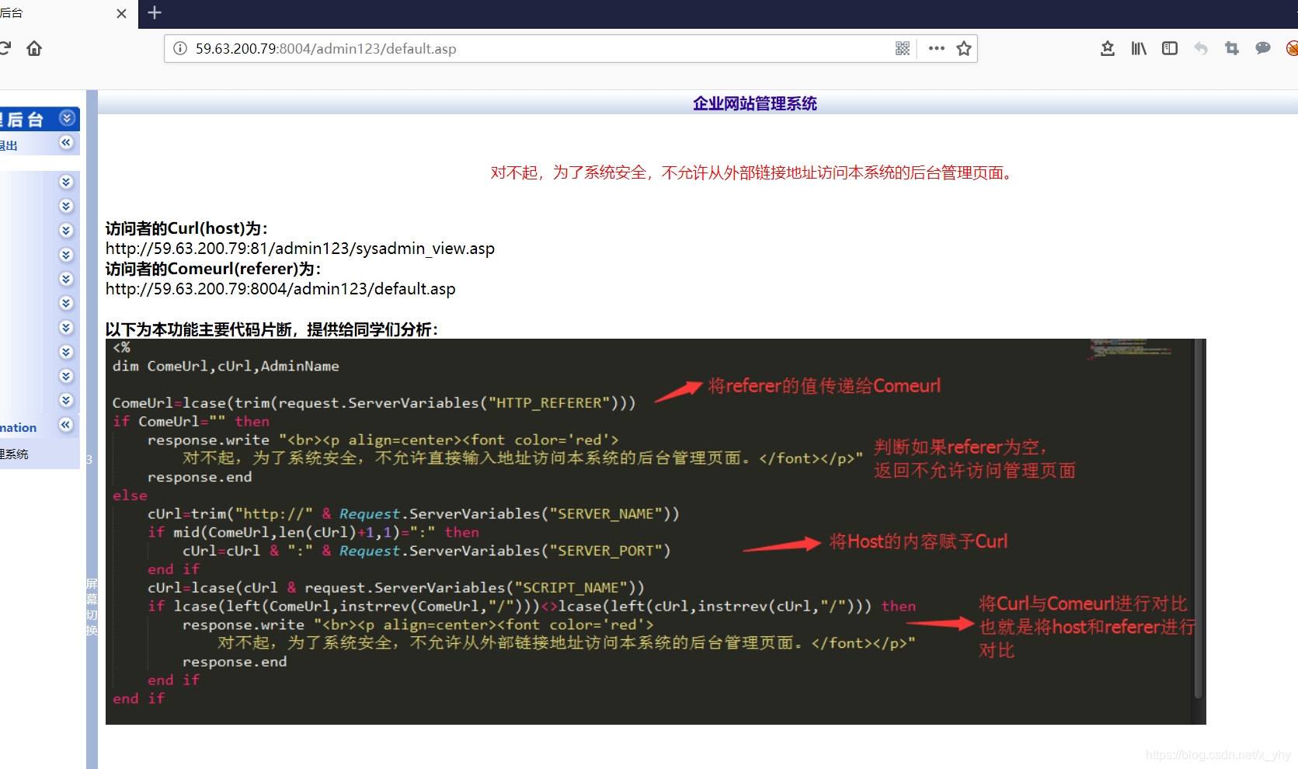
Task: Open the library books icon
Action: 1139,48
